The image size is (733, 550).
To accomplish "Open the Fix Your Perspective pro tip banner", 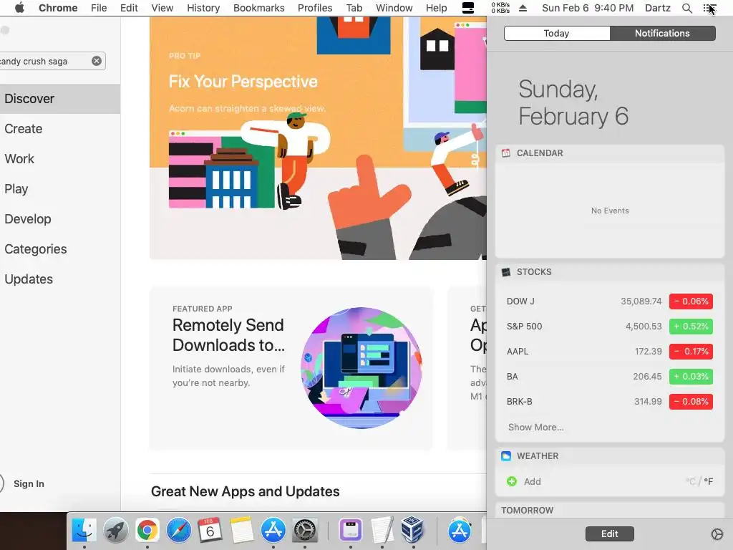I will click(x=318, y=138).
